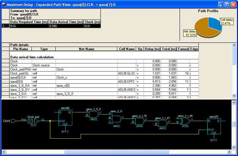Screen dimensions: 238x156
Task: Click the Clock source type cell
Action: coord(44,65)
